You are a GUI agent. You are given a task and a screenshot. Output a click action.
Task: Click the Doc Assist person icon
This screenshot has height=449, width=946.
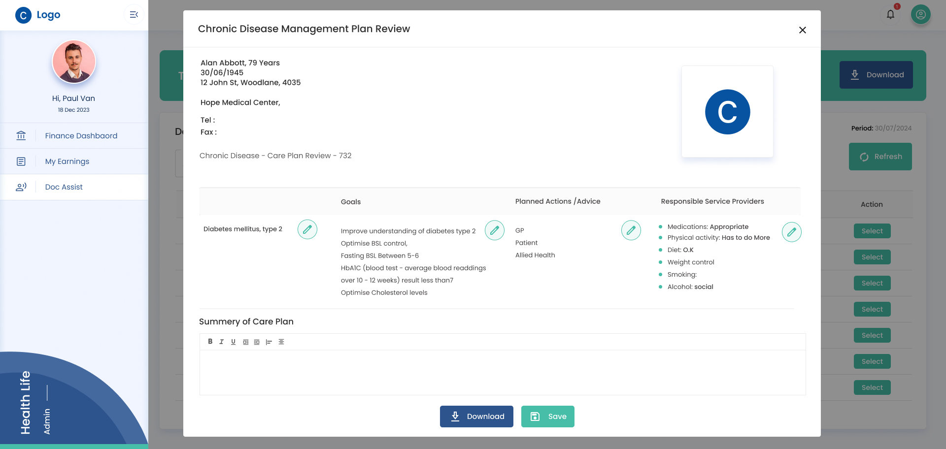click(21, 187)
